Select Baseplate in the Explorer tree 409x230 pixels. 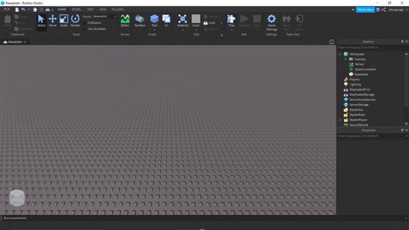point(361,74)
